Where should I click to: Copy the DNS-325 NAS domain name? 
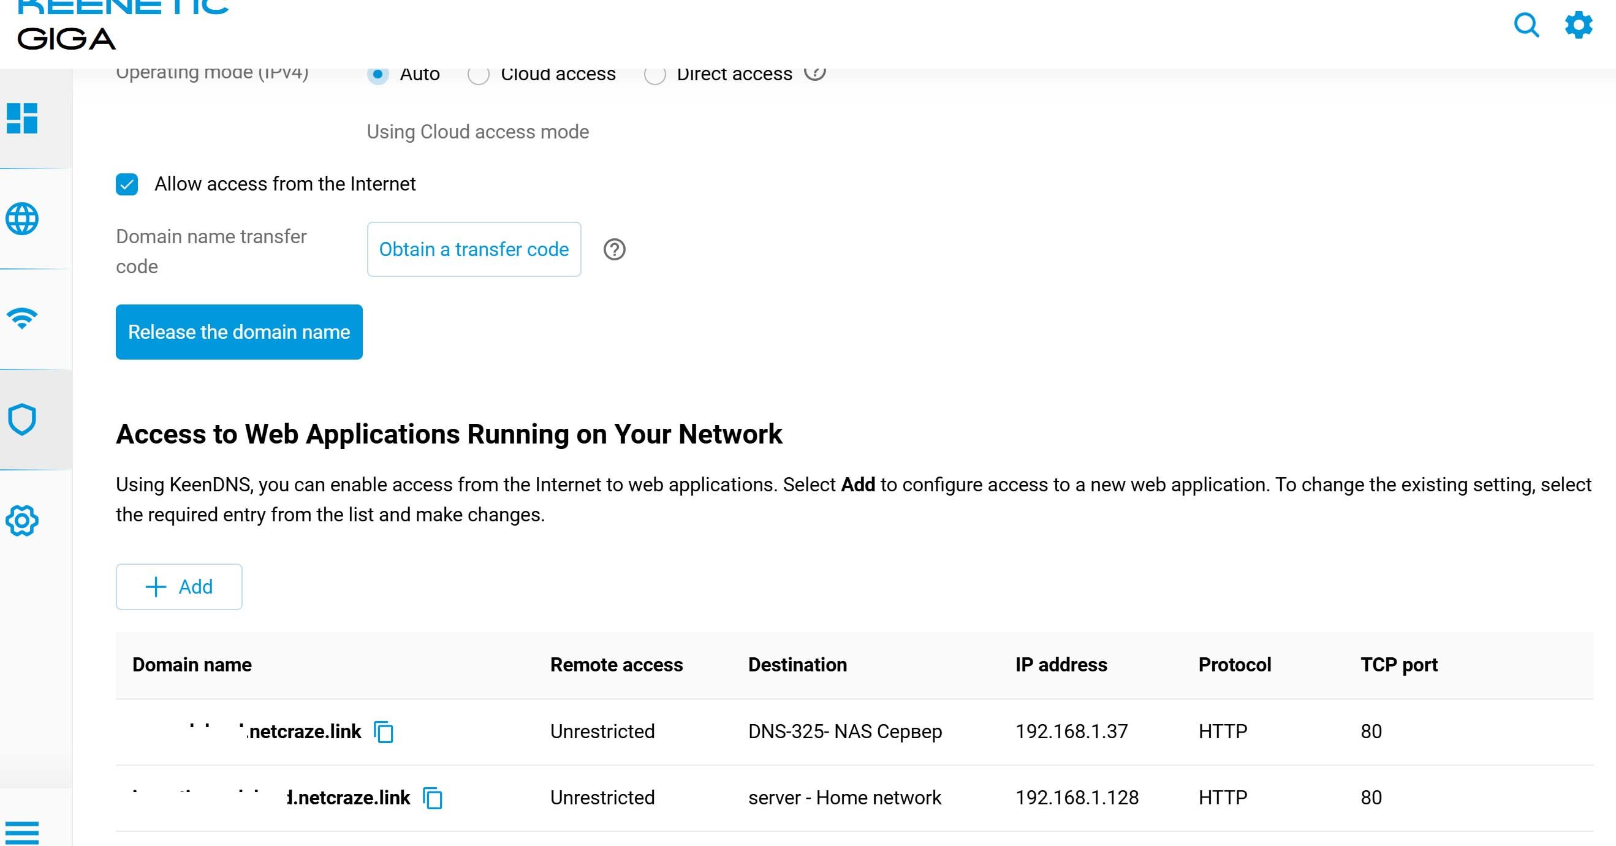click(x=383, y=732)
